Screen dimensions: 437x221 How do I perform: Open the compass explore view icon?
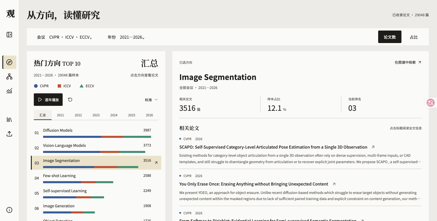[x=9, y=62]
